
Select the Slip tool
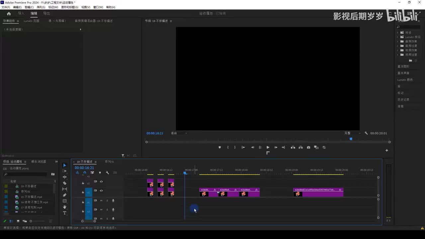pos(65,189)
